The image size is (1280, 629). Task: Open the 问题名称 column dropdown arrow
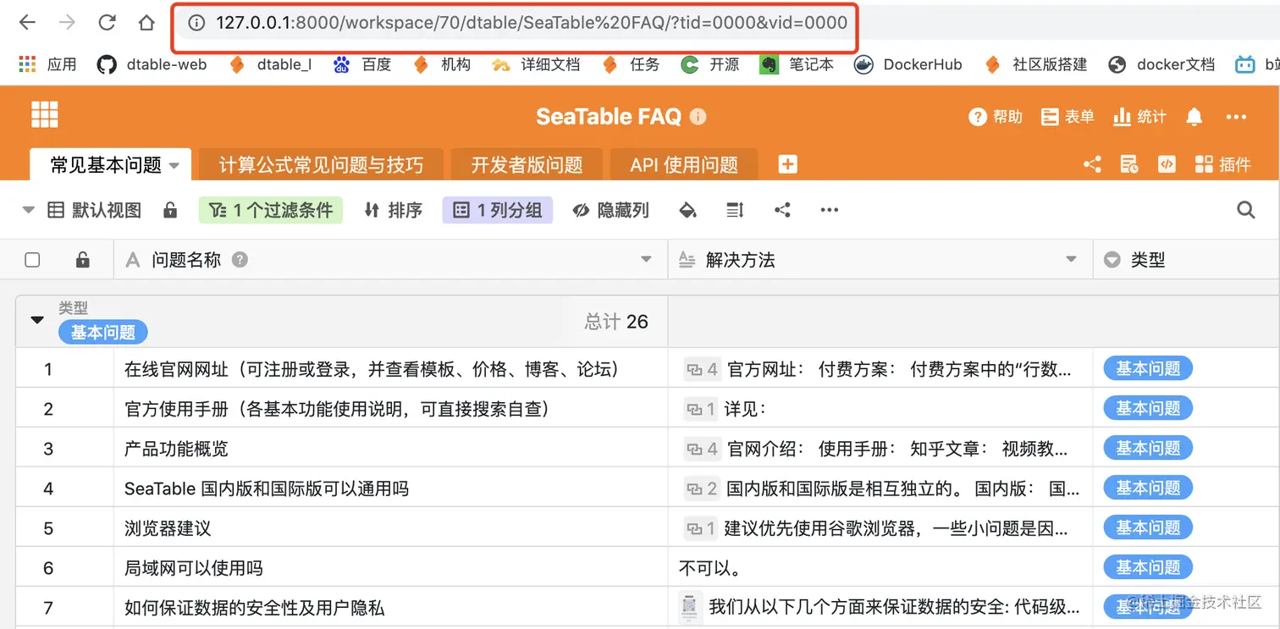click(647, 260)
